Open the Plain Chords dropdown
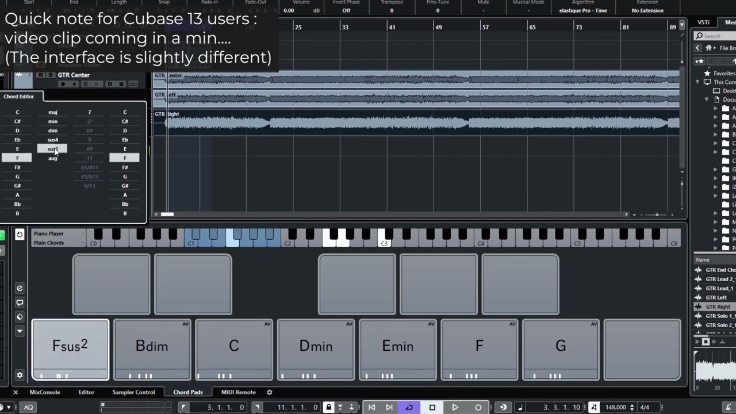Image resolution: width=736 pixels, height=414 pixels. tap(59, 243)
